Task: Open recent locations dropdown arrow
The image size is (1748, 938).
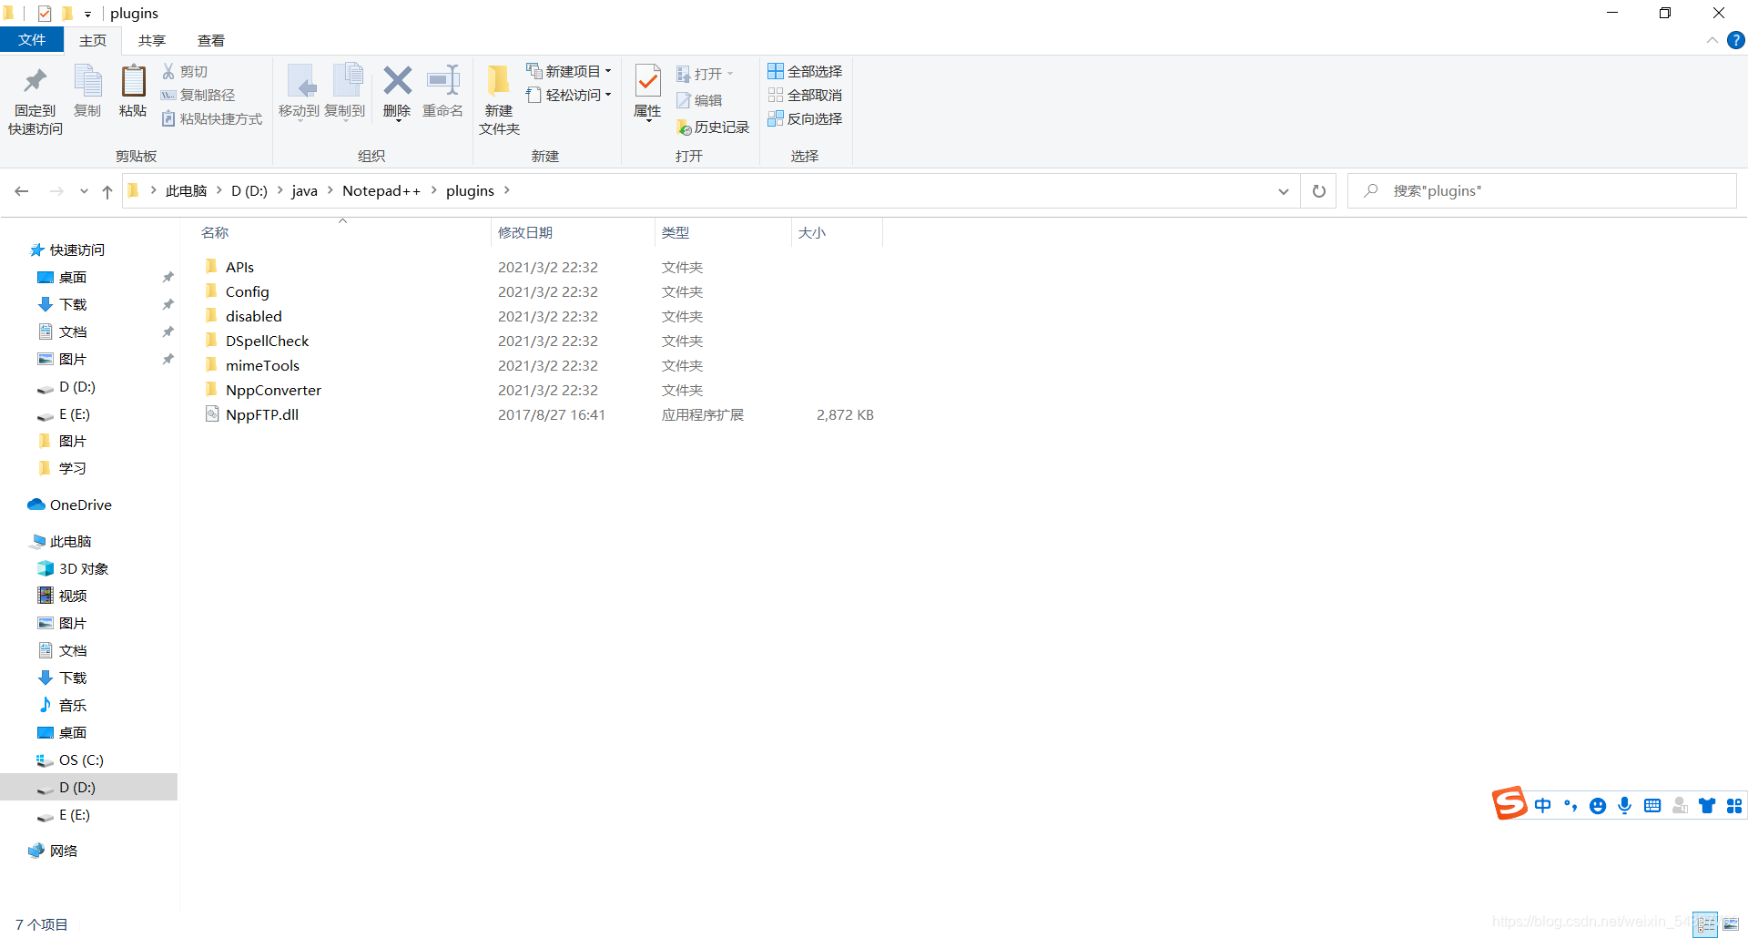Action: [84, 191]
